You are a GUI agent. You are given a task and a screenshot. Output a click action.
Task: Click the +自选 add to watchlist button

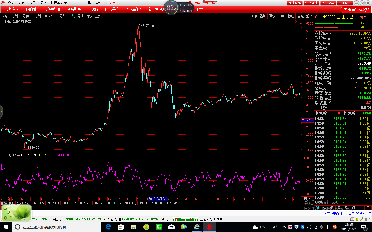[x=300, y=16]
